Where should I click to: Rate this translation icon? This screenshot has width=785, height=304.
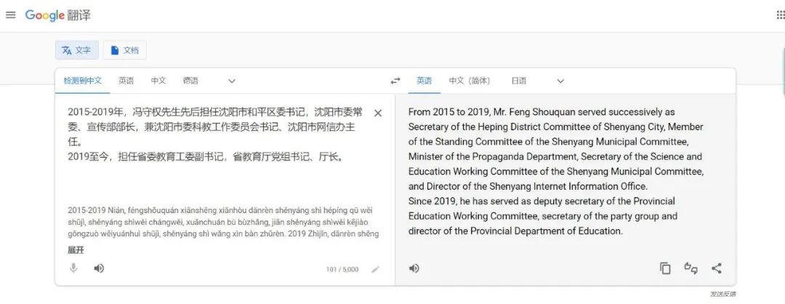pyautogui.click(x=691, y=268)
